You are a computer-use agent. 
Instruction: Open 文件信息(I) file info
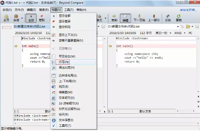(73, 120)
